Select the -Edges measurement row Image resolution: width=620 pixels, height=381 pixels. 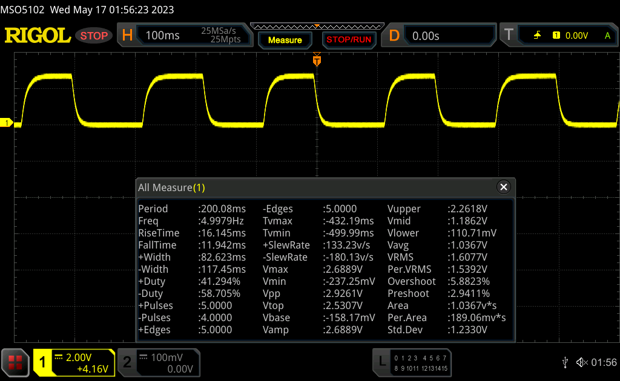[x=309, y=209]
